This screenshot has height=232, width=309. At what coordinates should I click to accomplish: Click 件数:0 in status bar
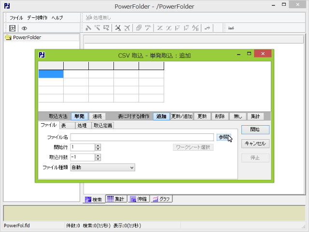pos(73,226)
